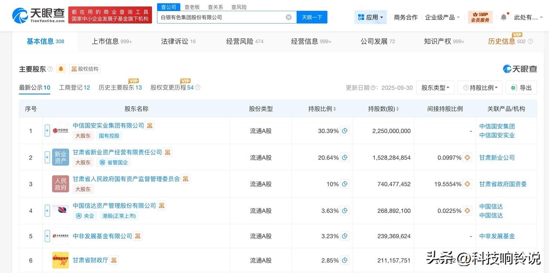
Task: Open the 此处有... user account dropdown
Action: click(x=529, y=17)
